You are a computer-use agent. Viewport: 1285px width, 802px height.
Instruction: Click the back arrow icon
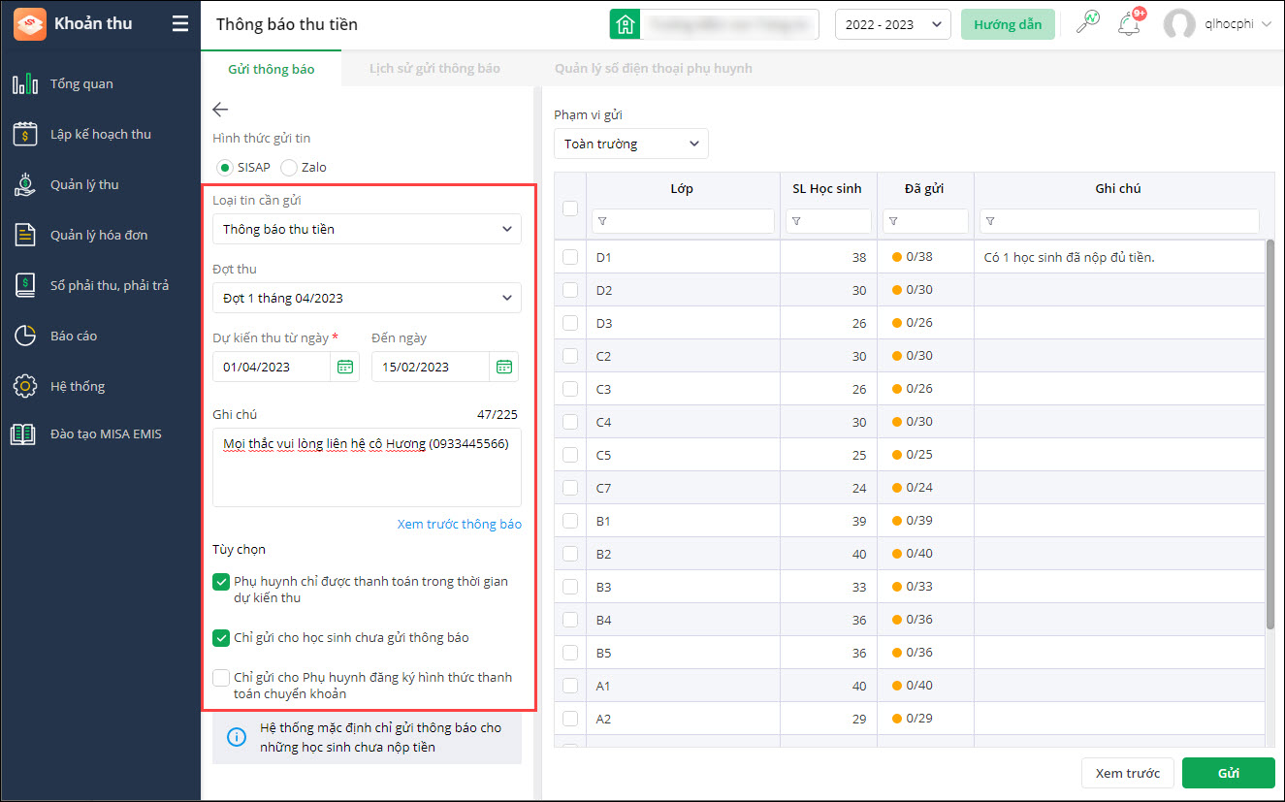(220, 110)
